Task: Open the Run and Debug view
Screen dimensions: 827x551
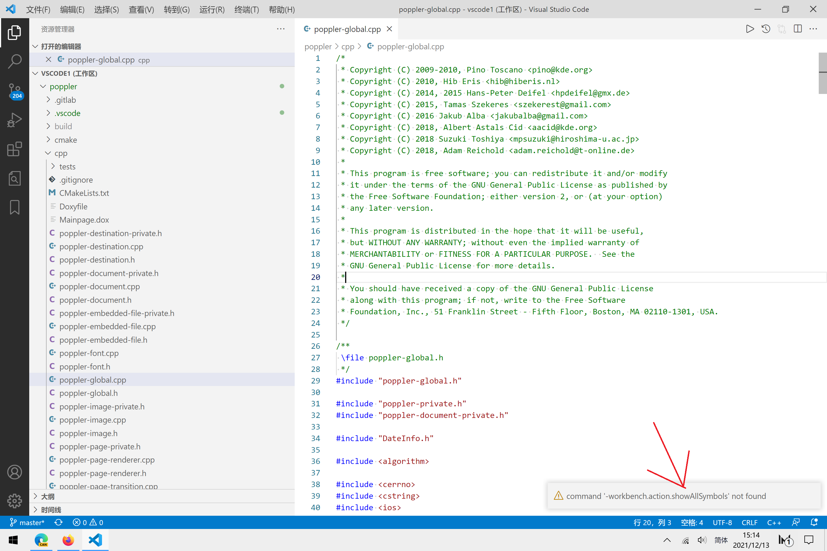Action: [14, 120]
